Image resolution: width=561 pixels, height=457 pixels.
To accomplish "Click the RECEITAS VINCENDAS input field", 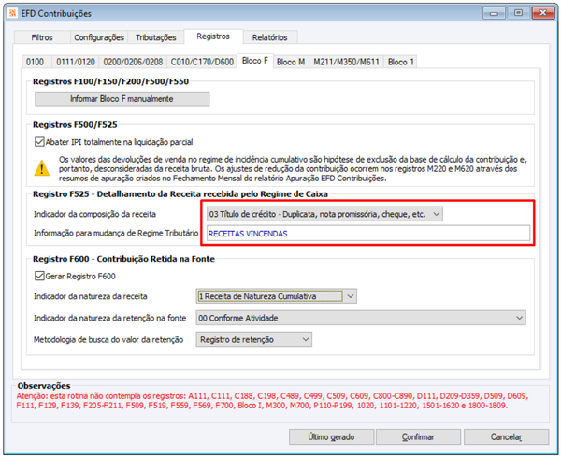I will click(x=368, y=233).
